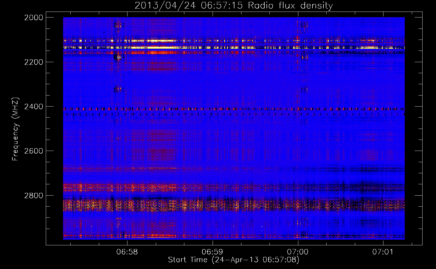Select the 07:00 time tick label
The width and height of the screenshot is (436, 269).
[x=297, y=252]
